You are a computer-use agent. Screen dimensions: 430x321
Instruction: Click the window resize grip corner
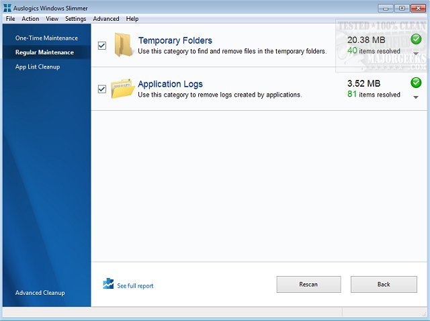(x=424, y=314)
